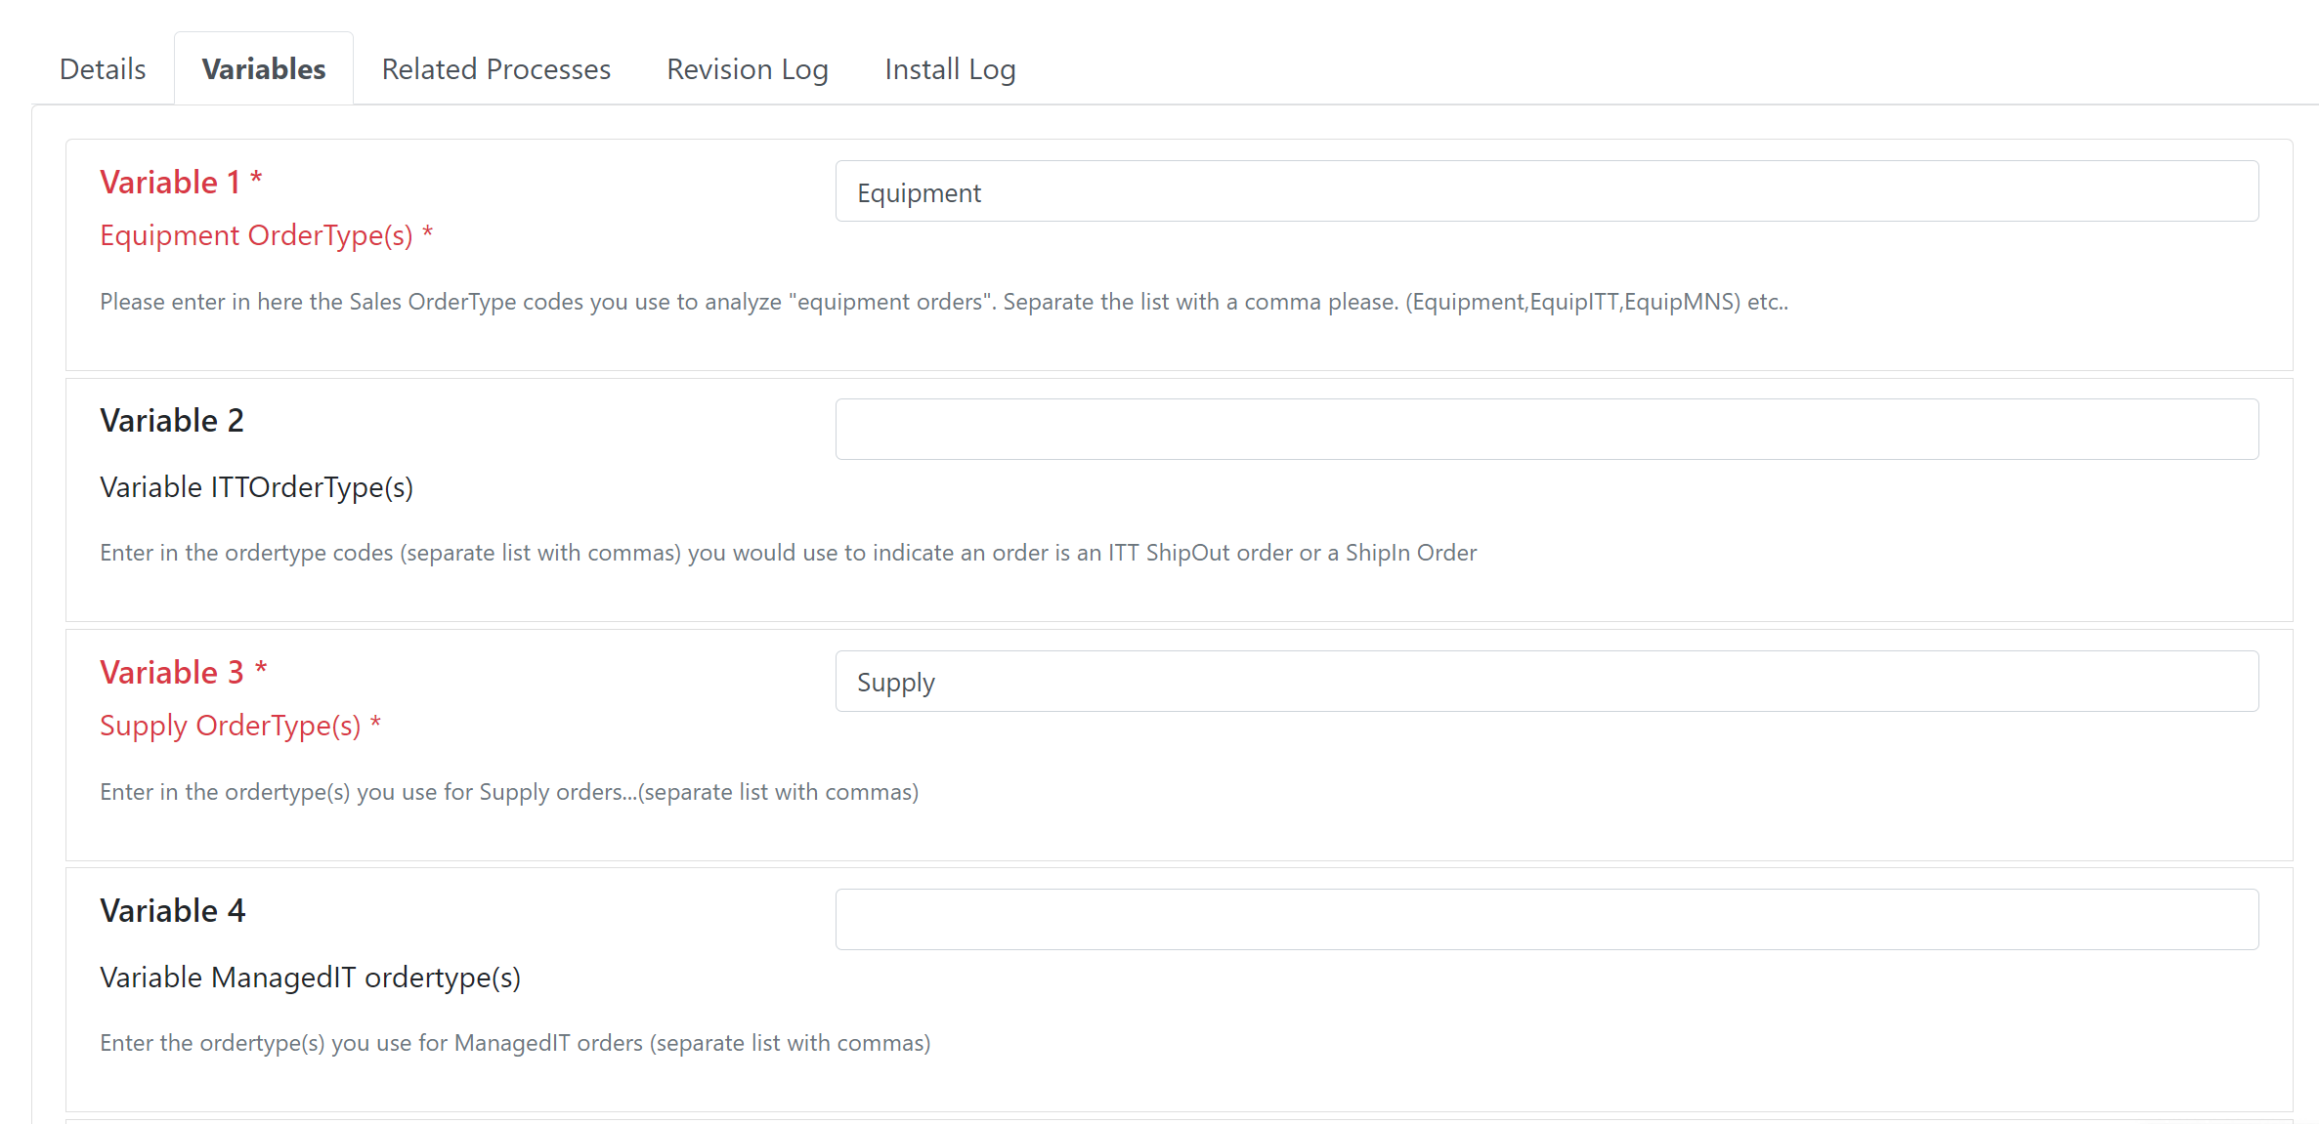Click the ITT ShipOut order help text

[788, 554]
